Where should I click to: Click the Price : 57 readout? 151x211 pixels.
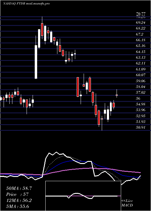tap(17, 194)
